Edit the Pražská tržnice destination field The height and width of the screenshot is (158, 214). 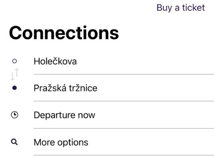[x=124, y=88]
